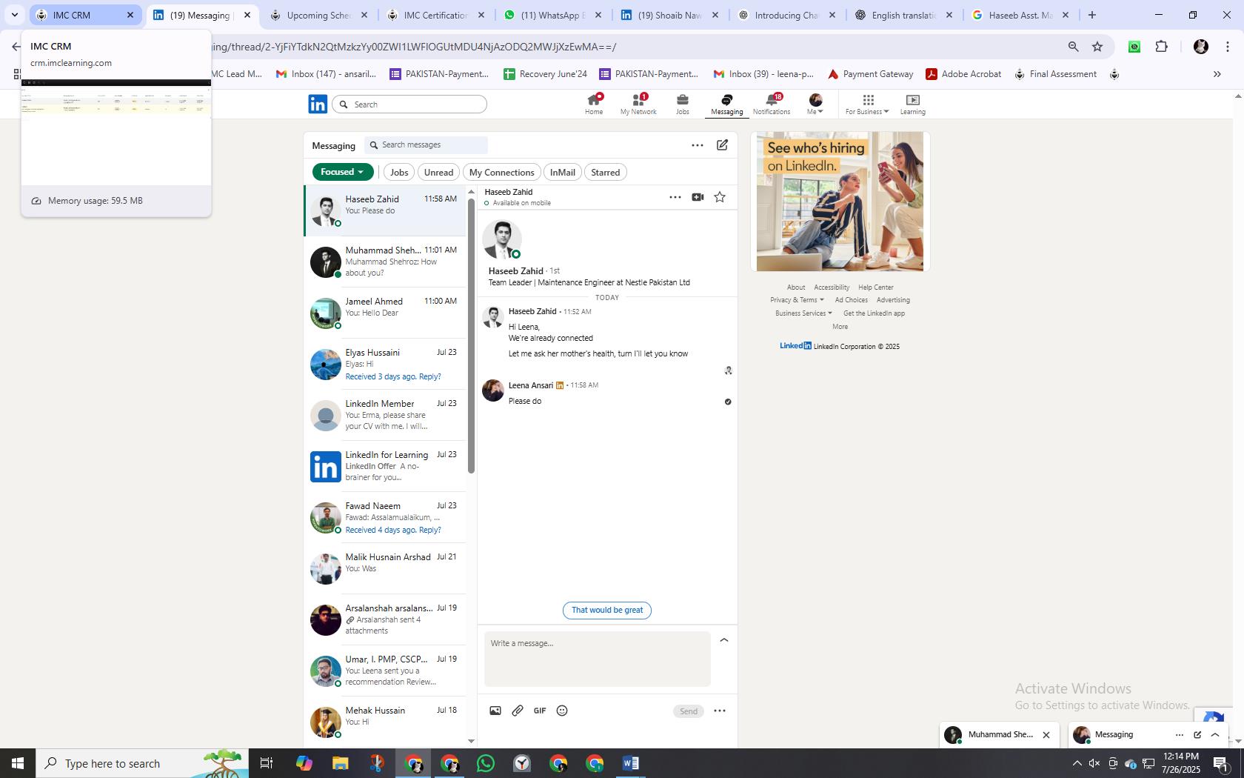Open WhatsApp from taskbar
This screenshot has height=778, width=1244.
click(486, 763)
